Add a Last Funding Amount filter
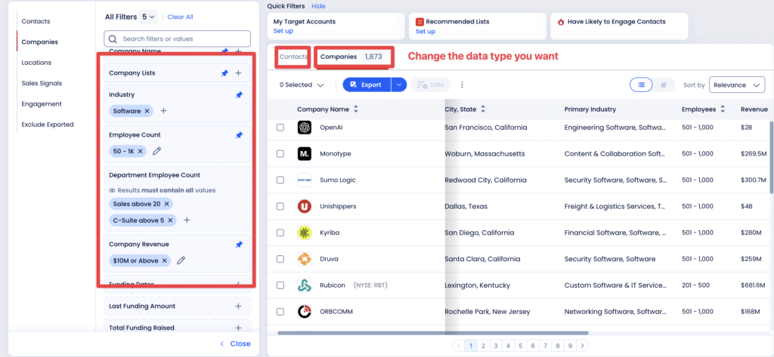 click(238, 306)
